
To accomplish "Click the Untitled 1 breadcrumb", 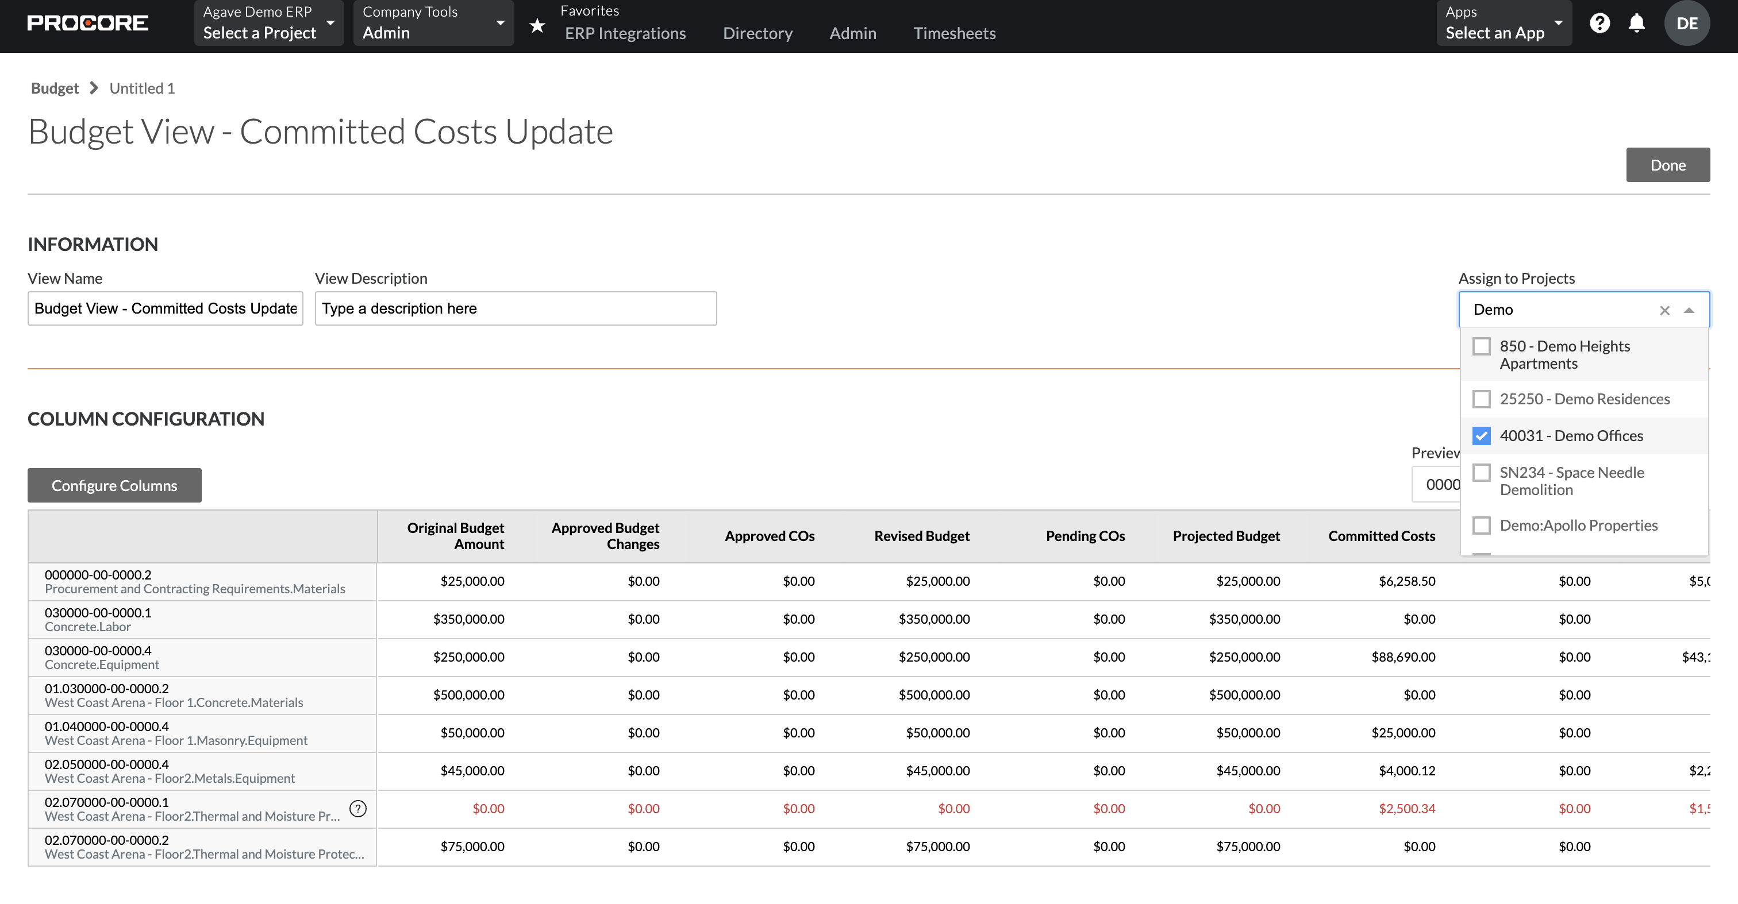I will click(143, 88).
